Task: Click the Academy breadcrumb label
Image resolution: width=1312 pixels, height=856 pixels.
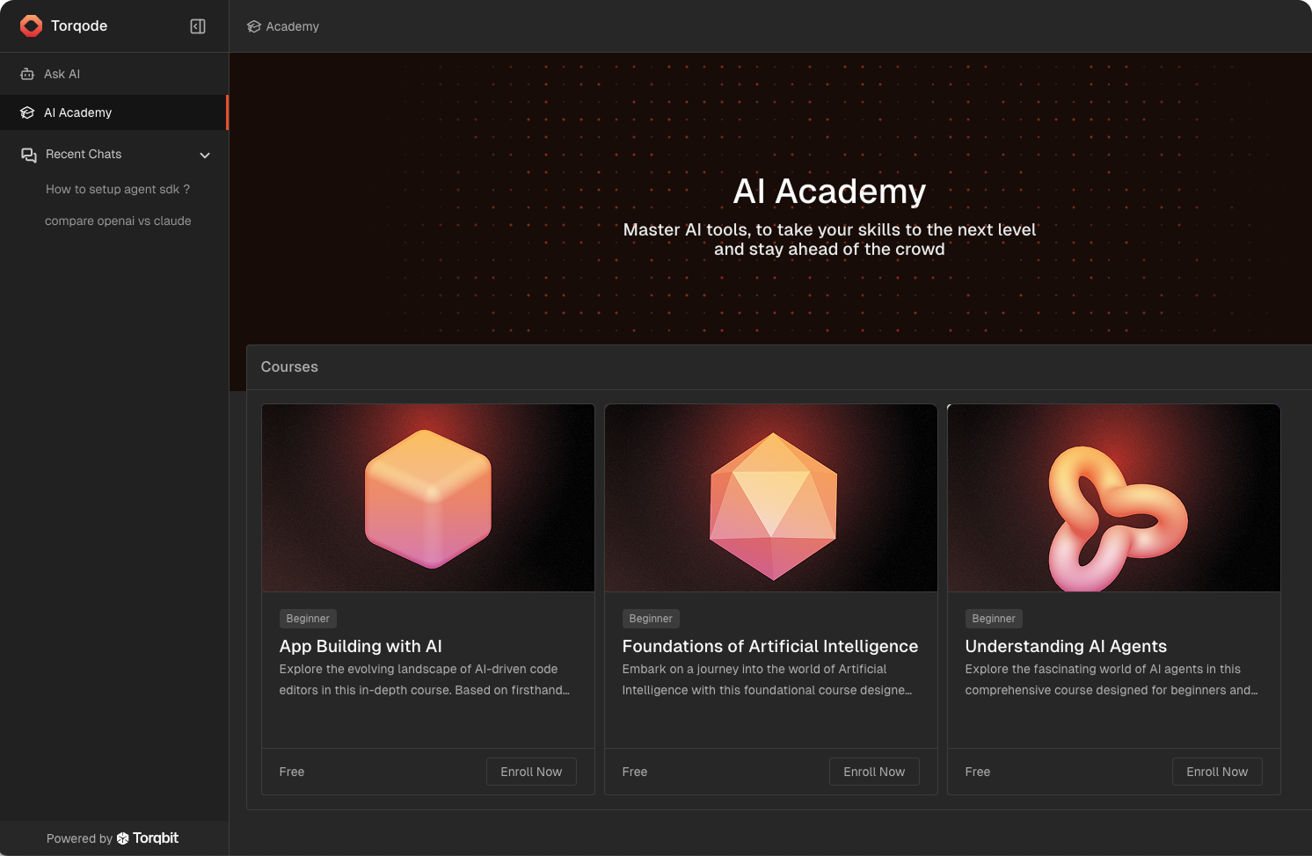Action: [x=292, y=26]
